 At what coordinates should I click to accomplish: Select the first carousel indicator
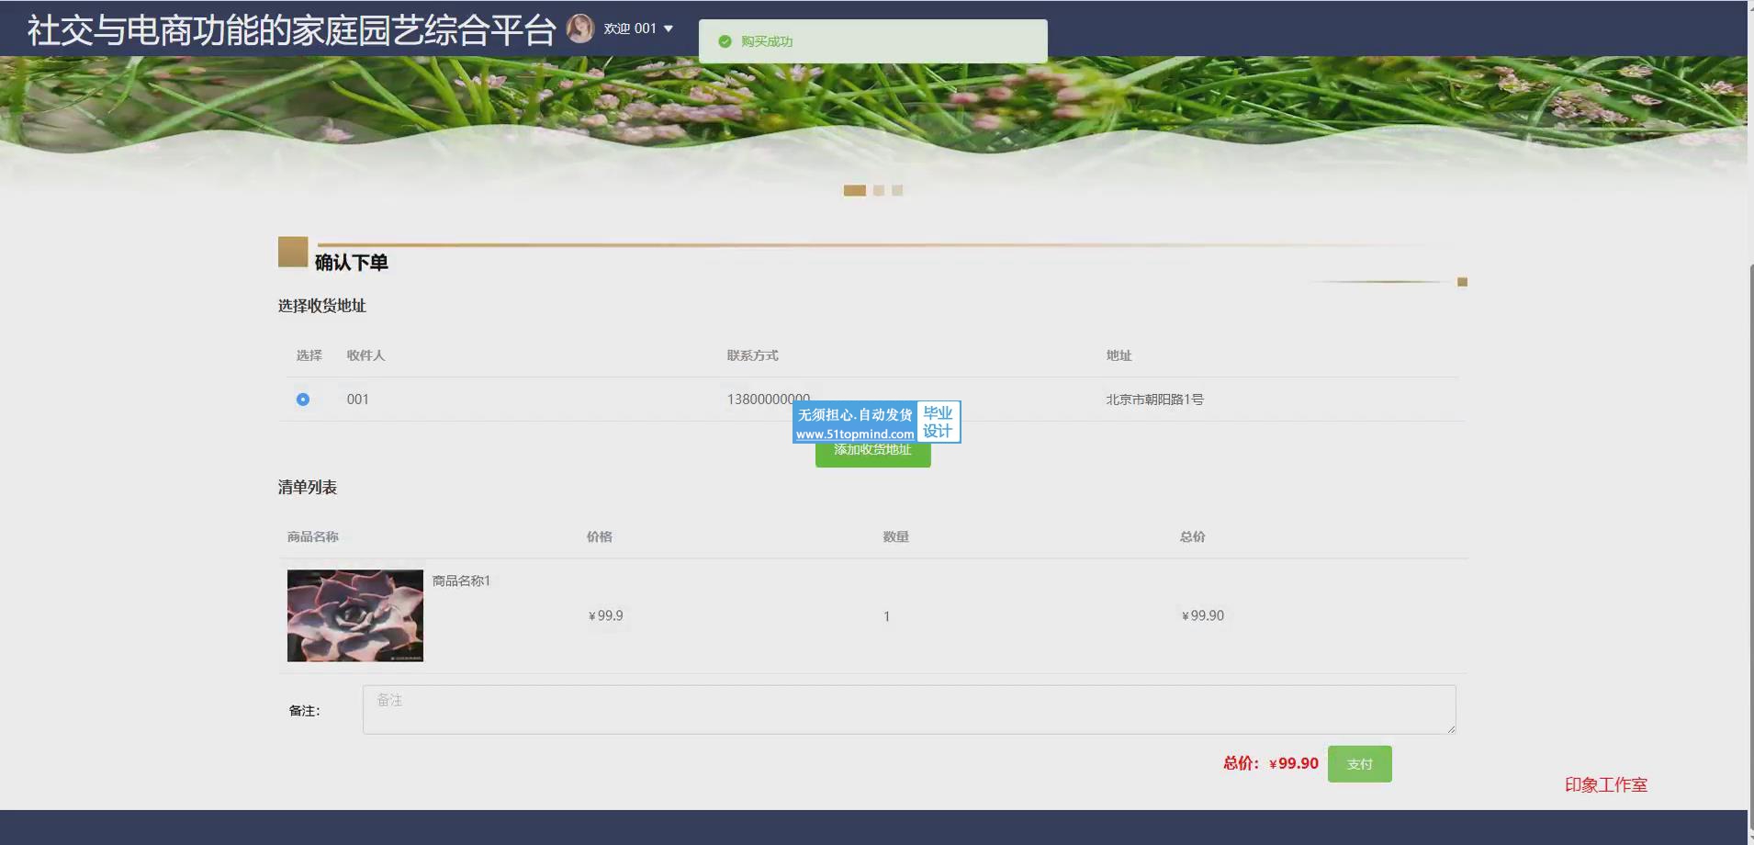pyautogui.click(x=854, y=190)
